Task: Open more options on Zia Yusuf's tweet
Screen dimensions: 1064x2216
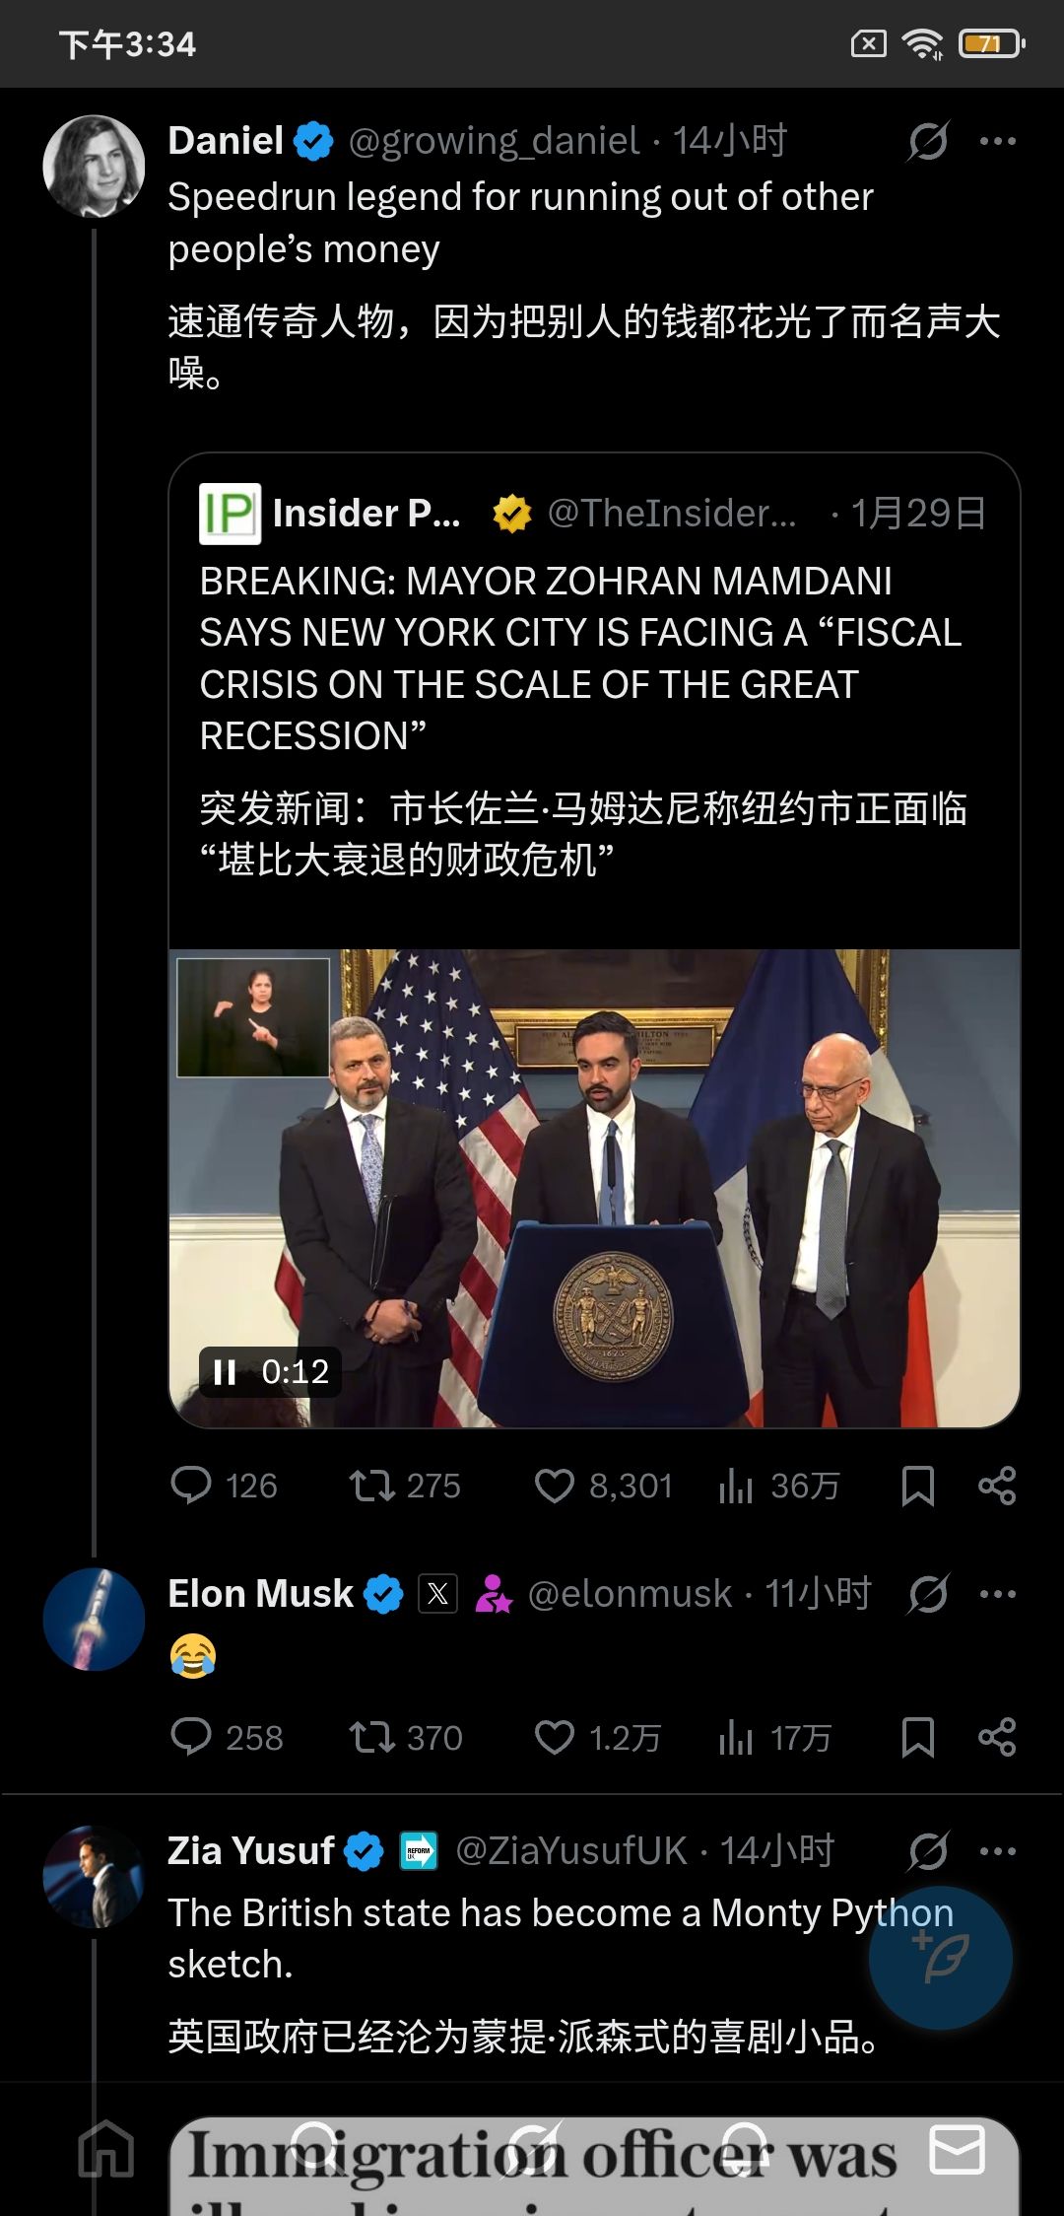Action: pos(997,1851)
